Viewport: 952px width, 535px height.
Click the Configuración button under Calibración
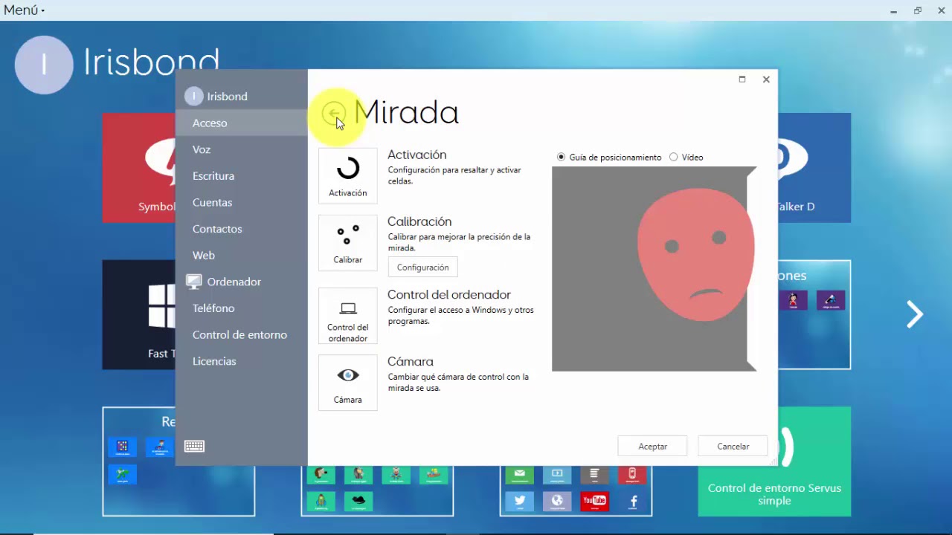coord(422,267)
